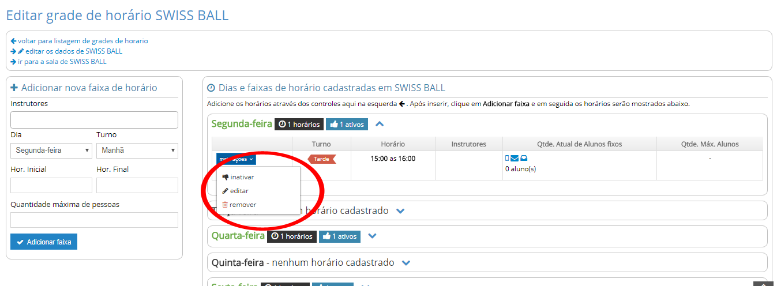Expand the Quinta-feira section chevron

406,263
